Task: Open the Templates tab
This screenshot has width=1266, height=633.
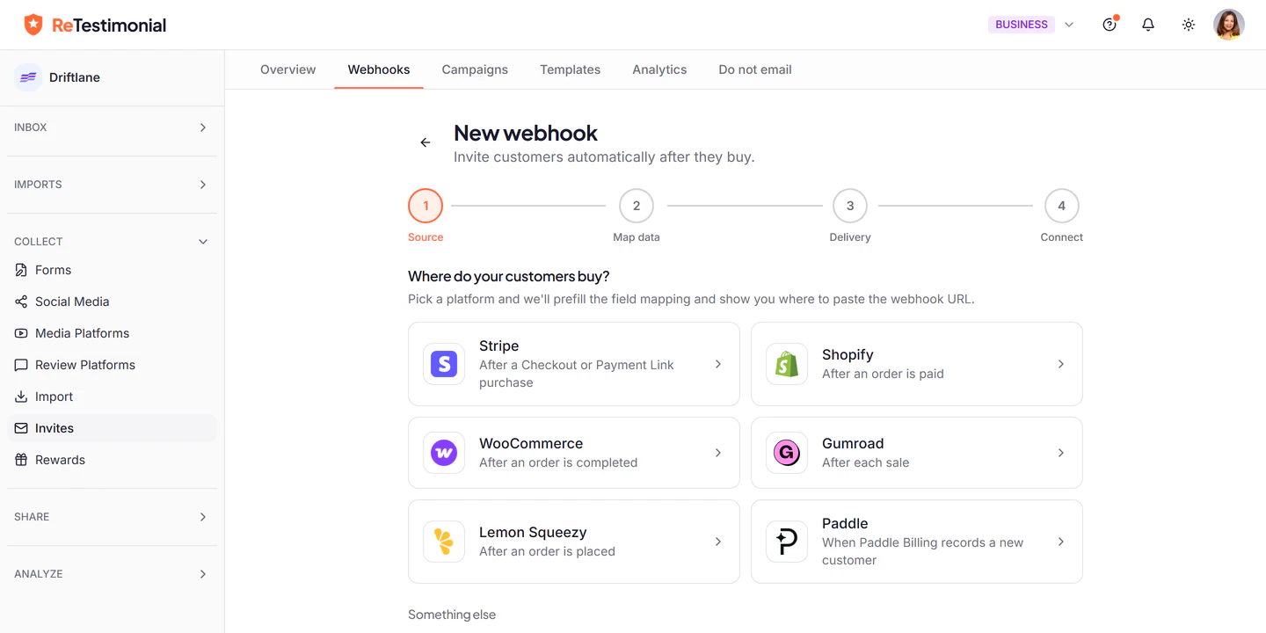Action: tap(571, 69)
